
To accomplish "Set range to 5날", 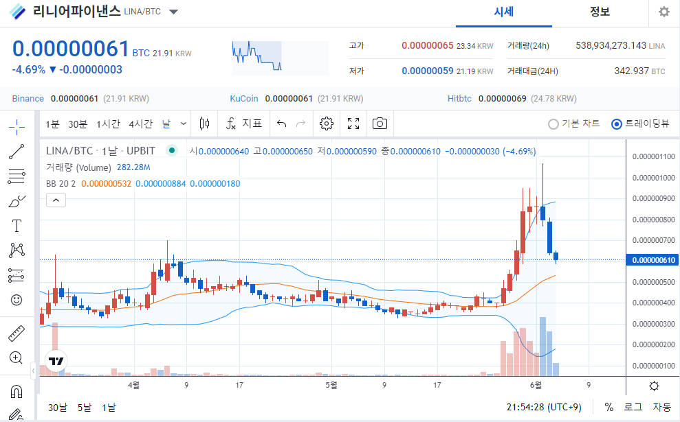I will [x=85, y=408].
